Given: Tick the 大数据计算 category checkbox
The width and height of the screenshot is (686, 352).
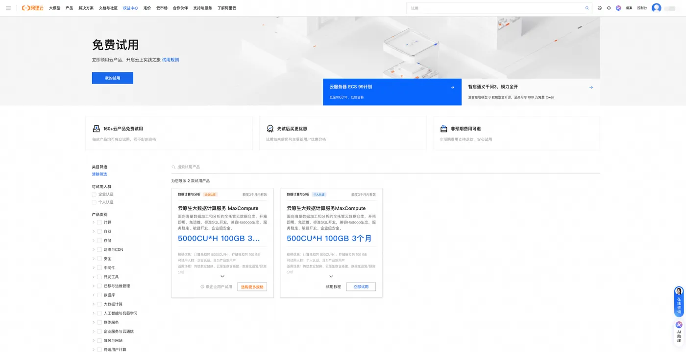Looking at the screenshot, I should [x=99, y=305].
